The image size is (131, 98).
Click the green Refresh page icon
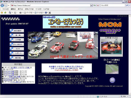point(95,5)
